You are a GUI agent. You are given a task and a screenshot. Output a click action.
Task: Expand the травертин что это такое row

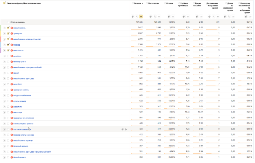click(4, 118)
